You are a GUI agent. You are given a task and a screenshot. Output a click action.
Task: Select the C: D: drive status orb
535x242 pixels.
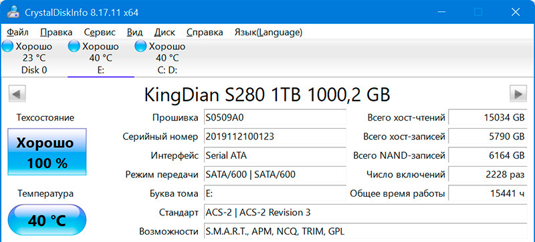140,46
